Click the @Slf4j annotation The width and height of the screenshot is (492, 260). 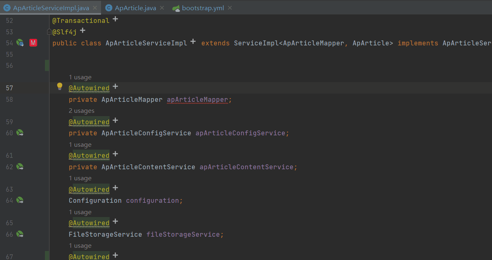pyautogui.click(x=65, y=32)
